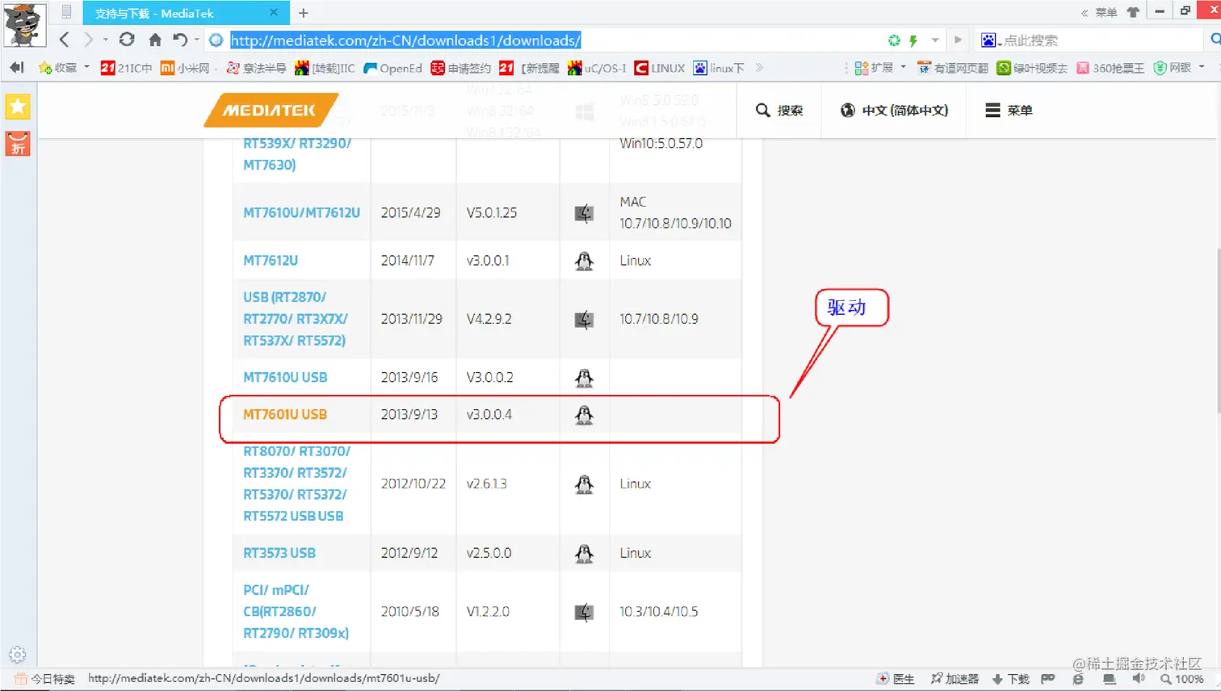Click the 加速器 accelerator status item
Image resolution: width=1221 pixels, height=691 pixels.
955,679
